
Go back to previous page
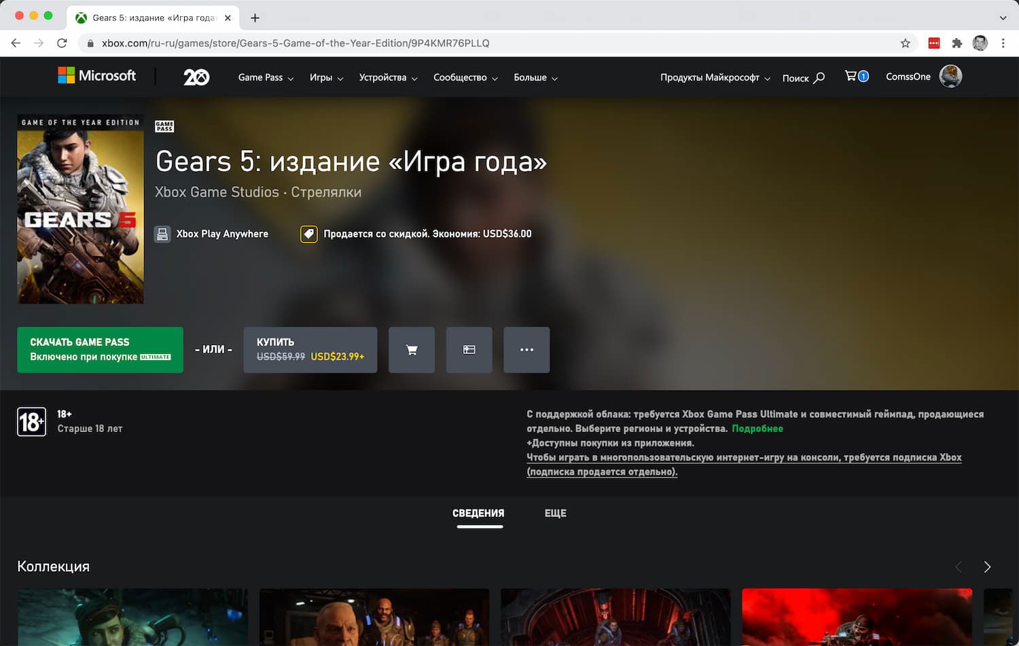click(16, 43)
